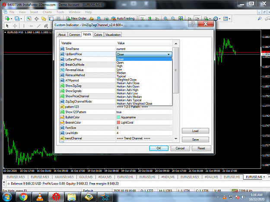The image size is (270, 202).
Task: Switch to the Common tab
Action: tap(74, 34)
